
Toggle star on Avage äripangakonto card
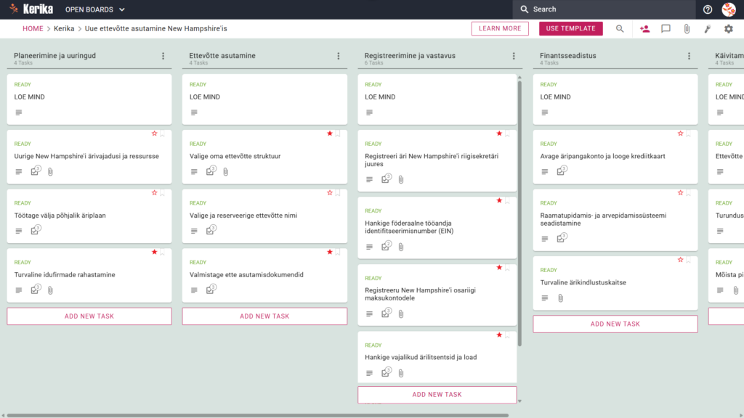point(680,134)
